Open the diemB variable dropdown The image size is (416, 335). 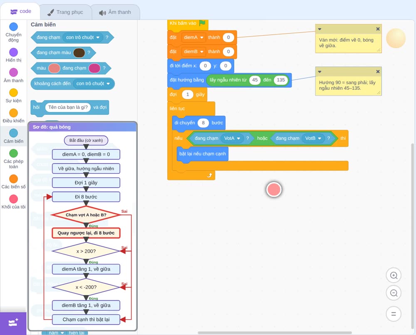coord(193,52)
